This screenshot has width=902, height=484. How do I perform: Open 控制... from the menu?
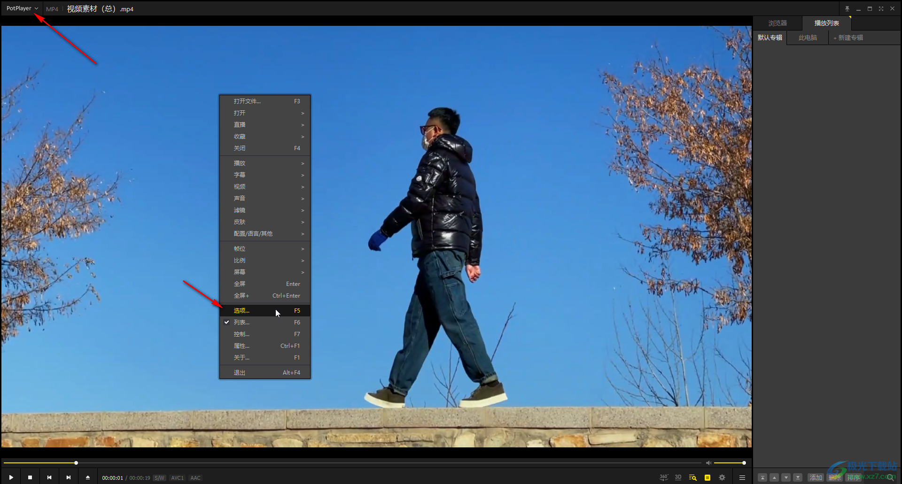(265, 334)
